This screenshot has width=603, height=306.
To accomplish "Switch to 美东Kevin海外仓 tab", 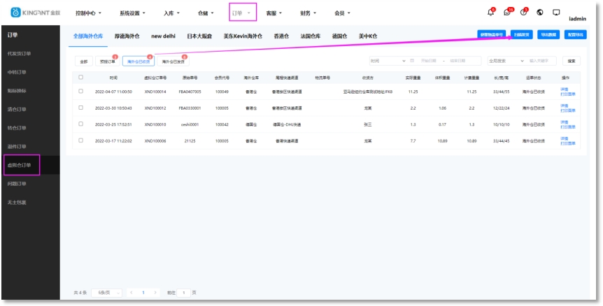I will coord(243,36).
